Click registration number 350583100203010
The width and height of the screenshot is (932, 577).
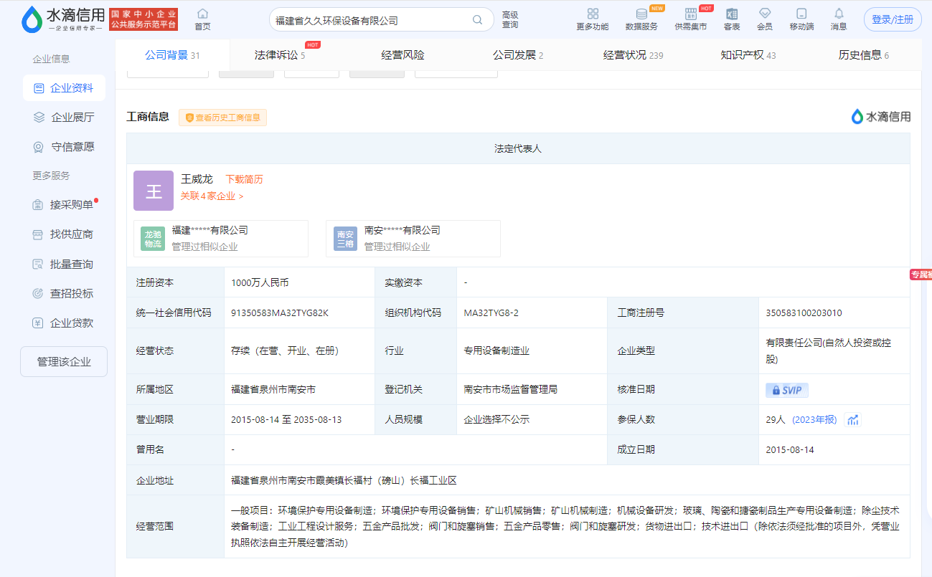pyautogui.click(x=804, y=313)
